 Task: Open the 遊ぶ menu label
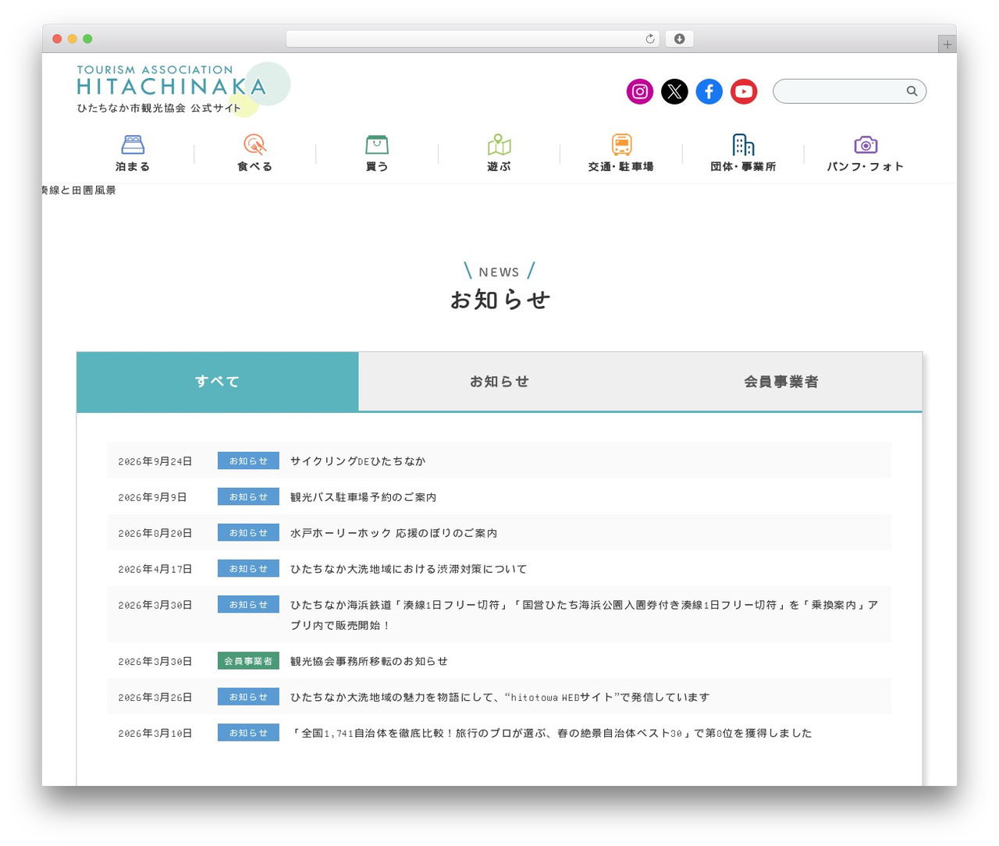[499, 166]
